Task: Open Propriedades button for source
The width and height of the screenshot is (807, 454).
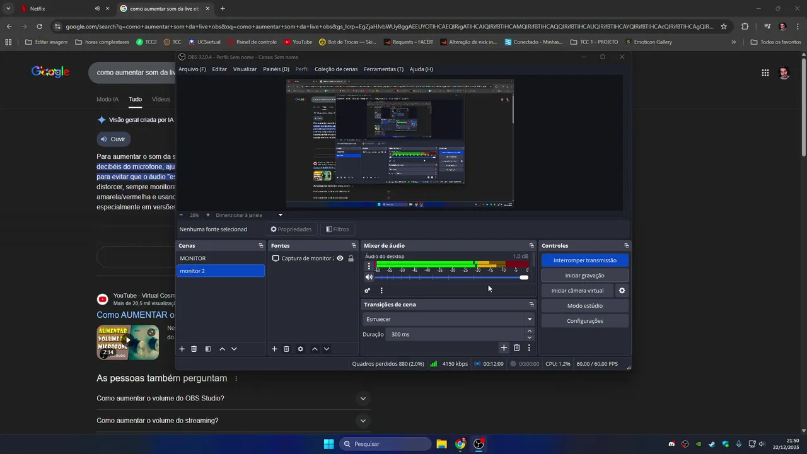Action: click(x=291, y=230)
